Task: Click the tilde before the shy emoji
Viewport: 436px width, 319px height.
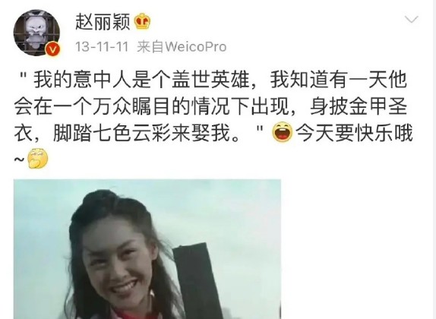Action: [x=19, y=159]
